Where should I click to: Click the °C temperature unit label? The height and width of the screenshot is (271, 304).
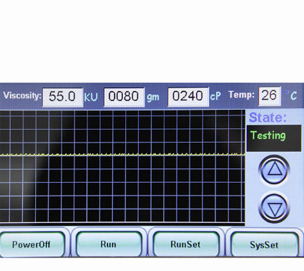click(291, 95)
